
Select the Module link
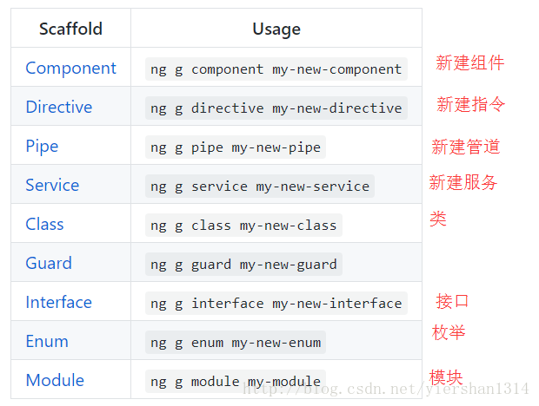coord(55,380)
